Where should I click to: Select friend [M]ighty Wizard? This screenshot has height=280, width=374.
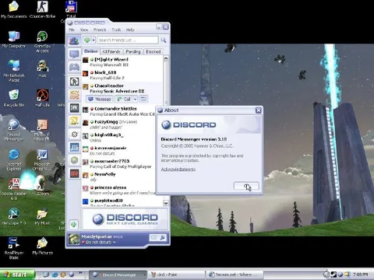tap(122, 62)
